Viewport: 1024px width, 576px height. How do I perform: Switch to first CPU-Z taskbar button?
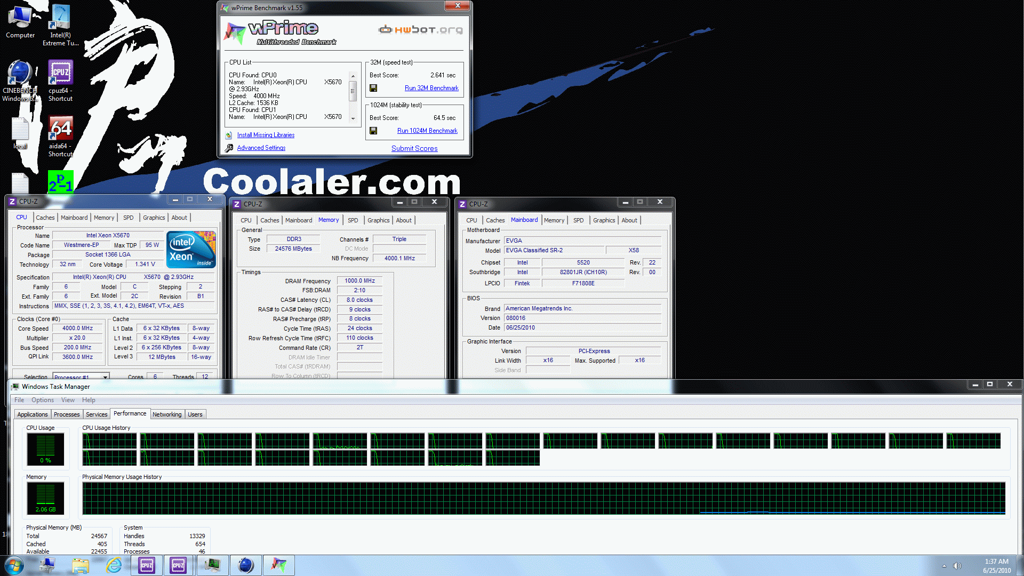[x=147, y=565]
